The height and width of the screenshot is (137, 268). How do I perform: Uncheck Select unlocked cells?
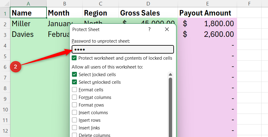coord(74,82)
